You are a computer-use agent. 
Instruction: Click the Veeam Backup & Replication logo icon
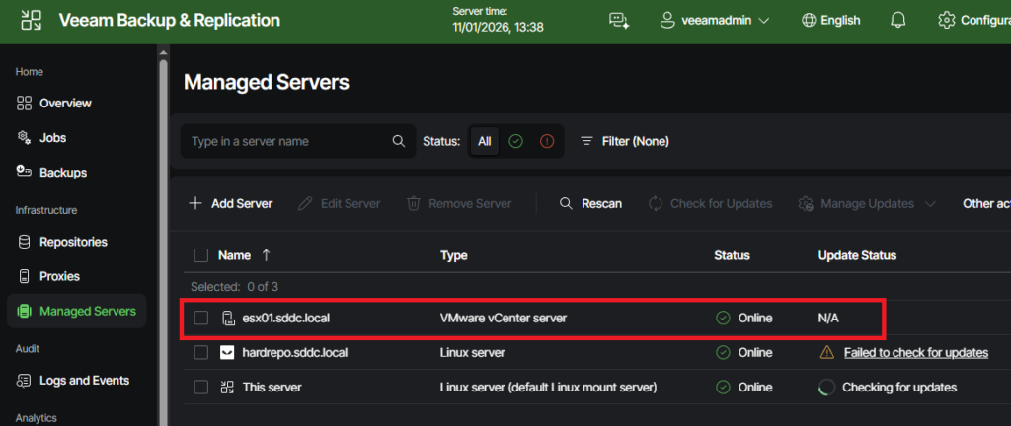tap(31, 20)
